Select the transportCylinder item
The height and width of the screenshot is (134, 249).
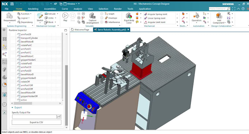pyautogui.click(x=29, y=38)
